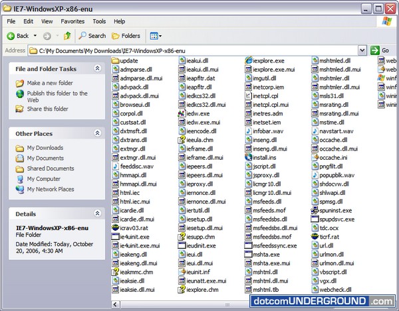
Task: Click the My Computer icon in Other Places
Action: point(19,179)
